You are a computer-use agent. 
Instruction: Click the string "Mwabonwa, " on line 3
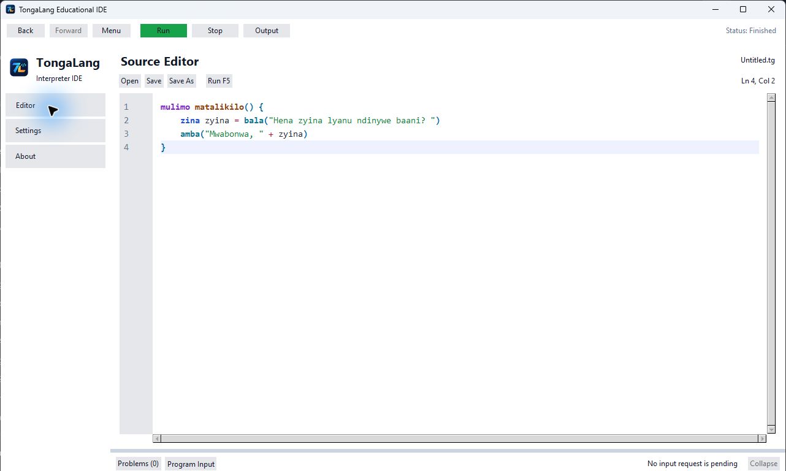(234, 134)
